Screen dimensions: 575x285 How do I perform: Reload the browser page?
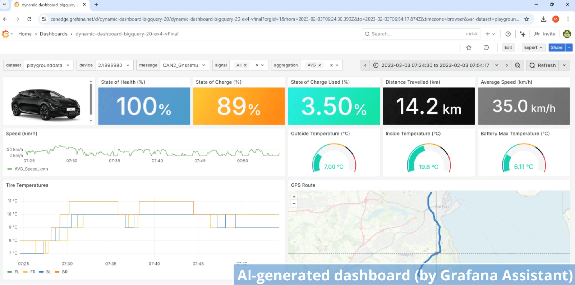coord(29,19)
